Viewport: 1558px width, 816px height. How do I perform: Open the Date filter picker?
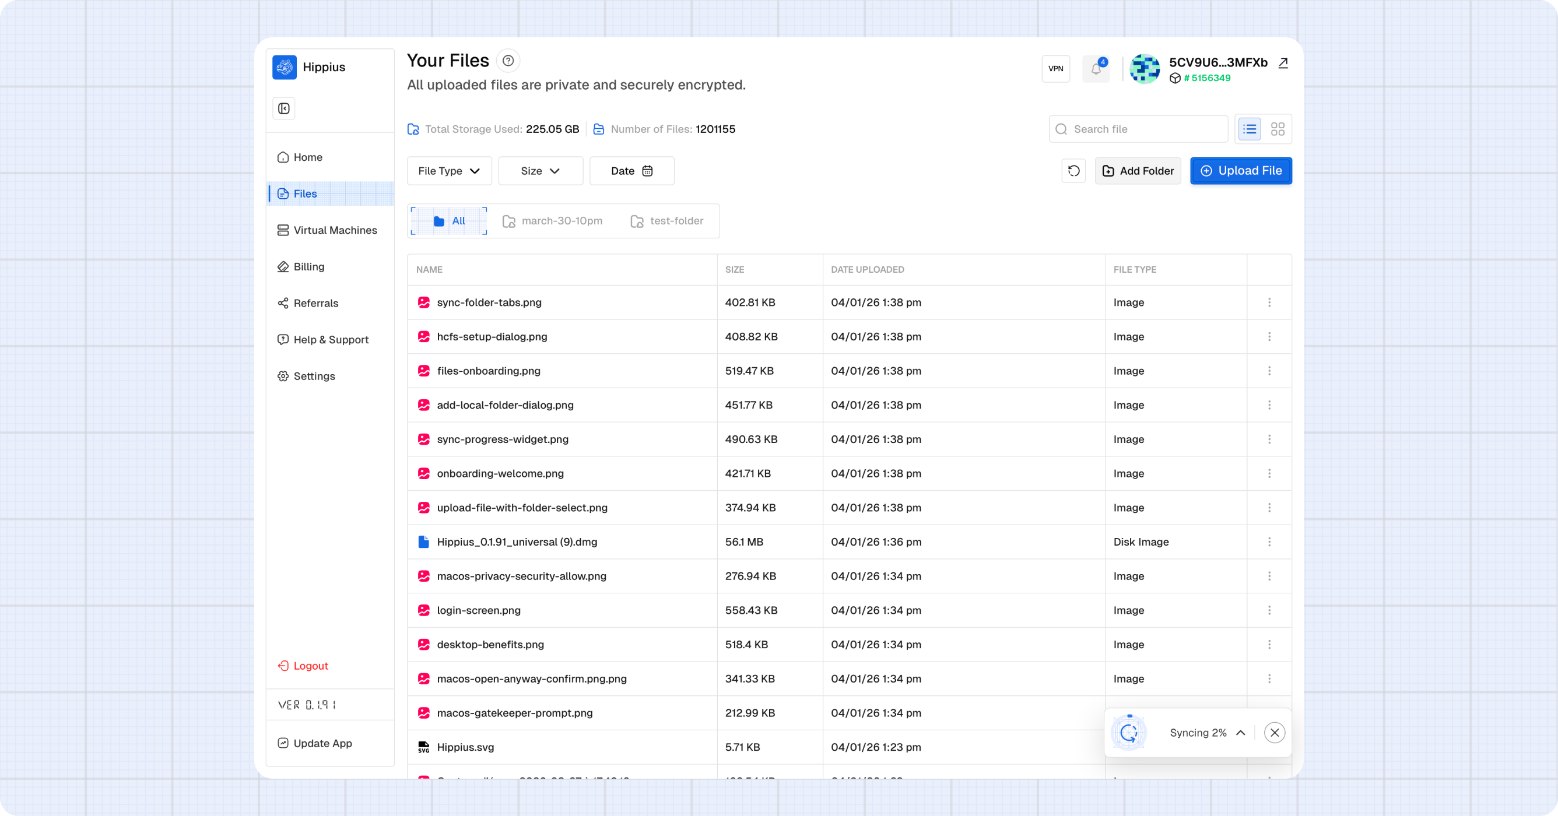[631, 171]
